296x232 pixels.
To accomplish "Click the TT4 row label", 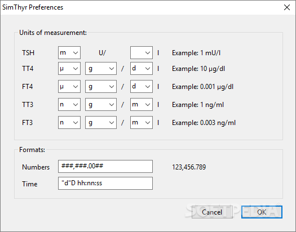I will click(28, 69).
